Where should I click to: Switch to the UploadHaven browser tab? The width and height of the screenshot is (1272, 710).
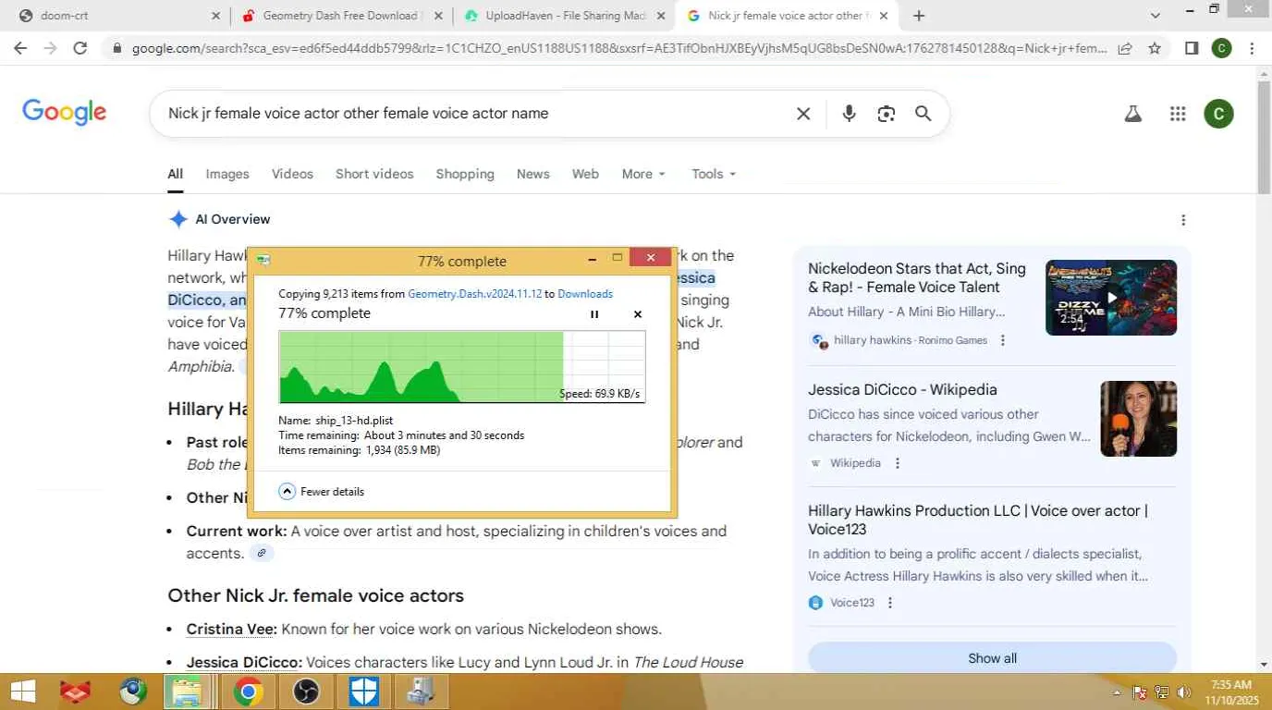563,16
